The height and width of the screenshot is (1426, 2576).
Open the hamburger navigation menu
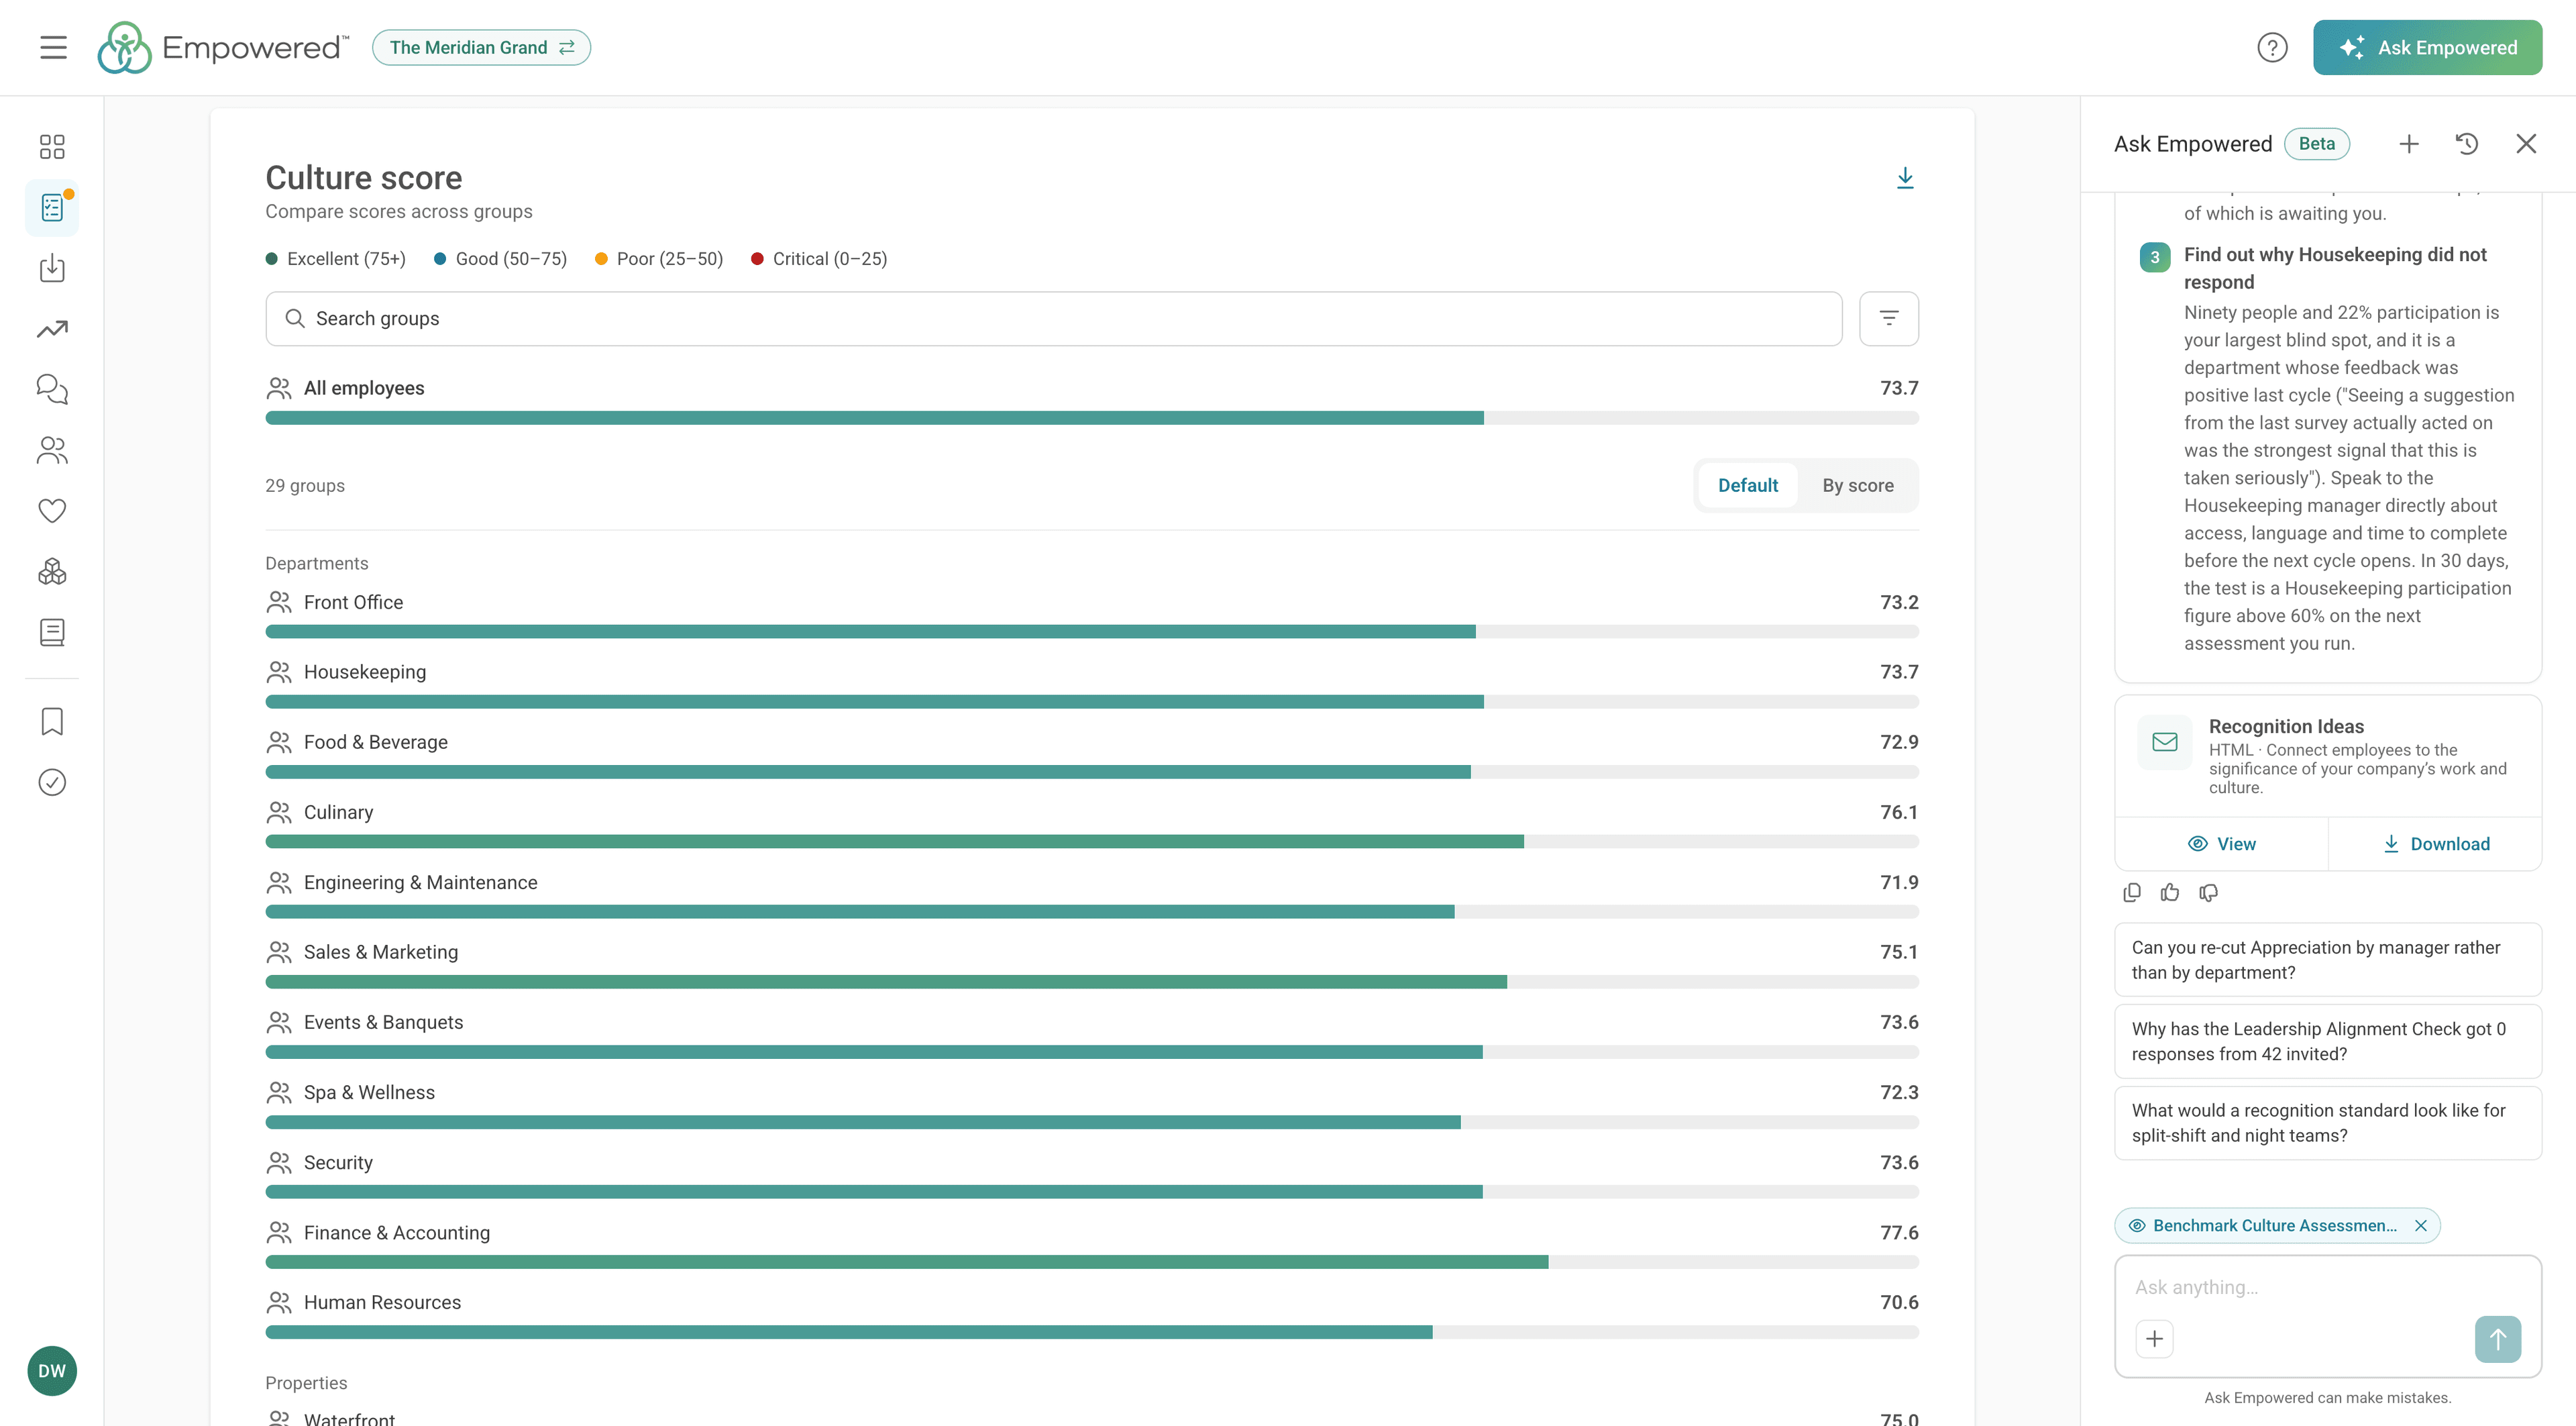click(x=53, y=47)
